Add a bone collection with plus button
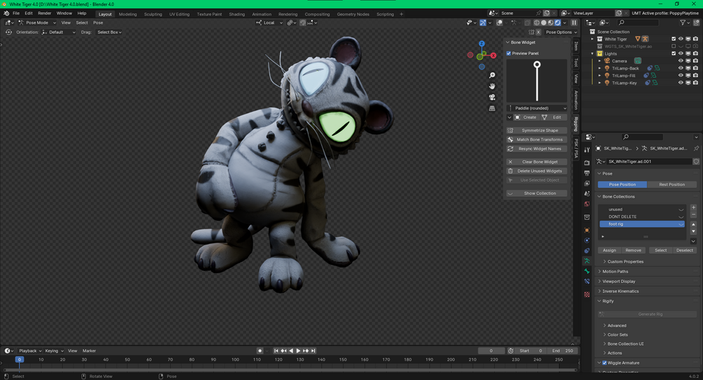This screenshot has width=703, height=380. click(x=693, y=208)
